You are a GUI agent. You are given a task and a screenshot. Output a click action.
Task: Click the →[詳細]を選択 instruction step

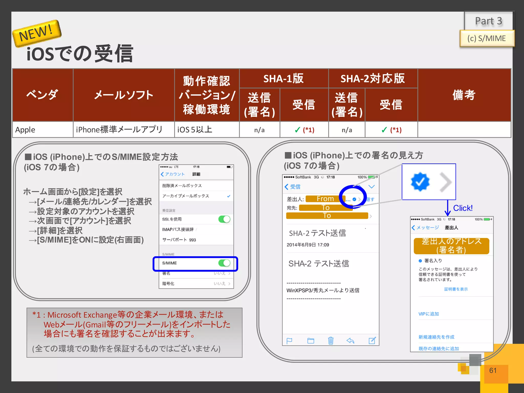(x=56, y=231)
